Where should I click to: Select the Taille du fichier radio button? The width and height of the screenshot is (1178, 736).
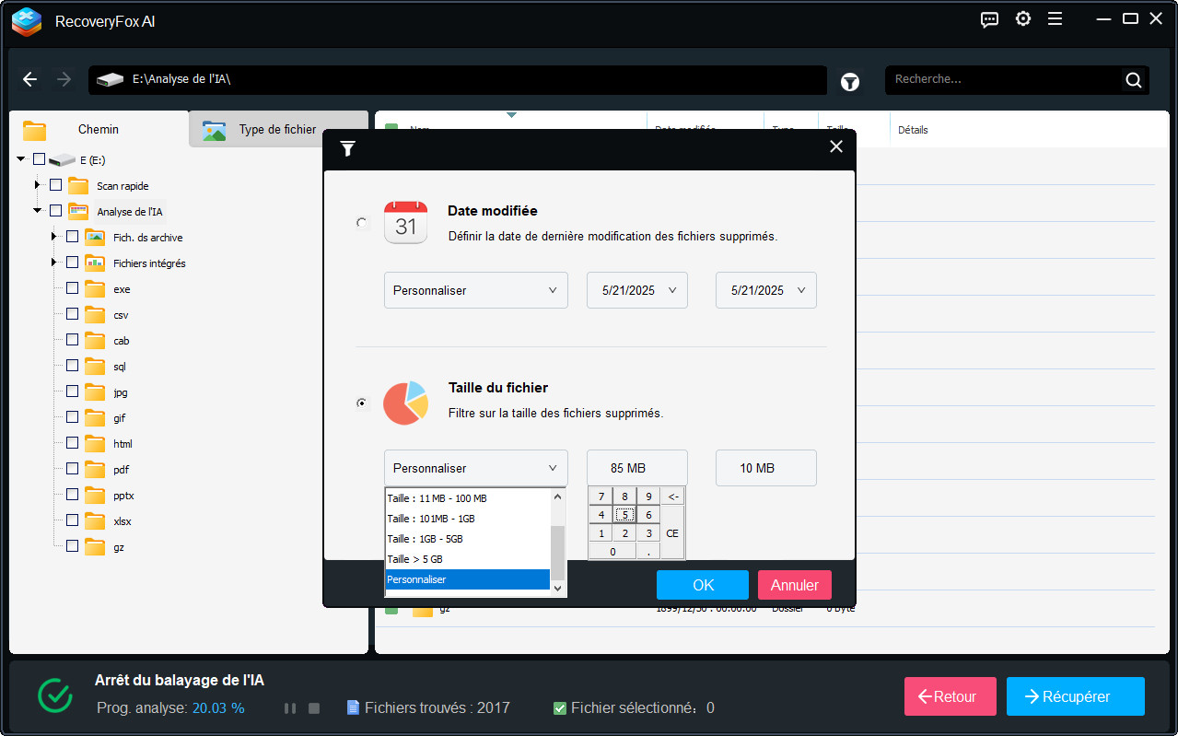(361, 403)
